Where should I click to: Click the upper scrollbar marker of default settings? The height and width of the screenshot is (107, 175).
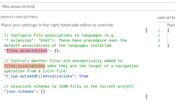click(x=146, y=30)
